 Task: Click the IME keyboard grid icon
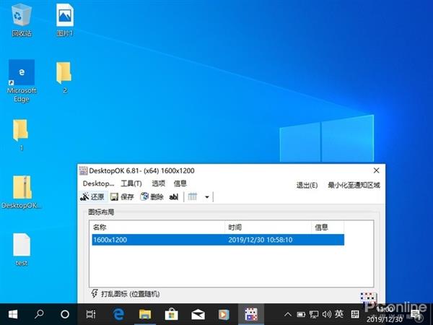coord(355,314)
